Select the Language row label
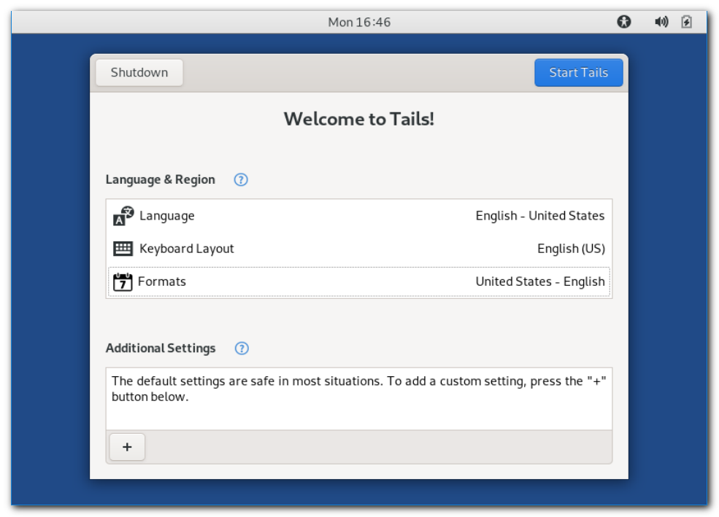This screenshot has width=719, height=517. (x=167, y=216)
